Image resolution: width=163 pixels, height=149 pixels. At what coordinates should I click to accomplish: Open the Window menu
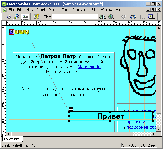click(106, 10)
